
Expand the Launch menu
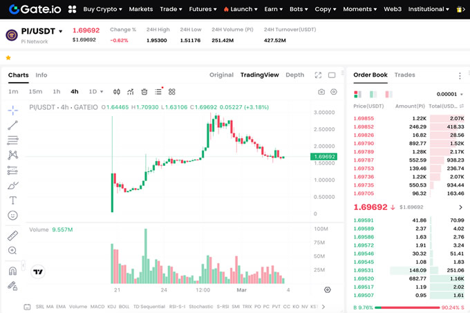pyautogui.click(x=241, y=9)
